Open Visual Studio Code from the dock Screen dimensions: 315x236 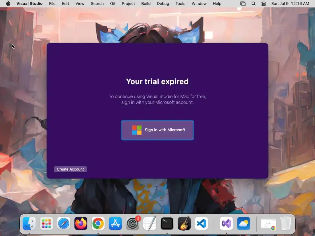pyautogui.click(x=201, y=223)
